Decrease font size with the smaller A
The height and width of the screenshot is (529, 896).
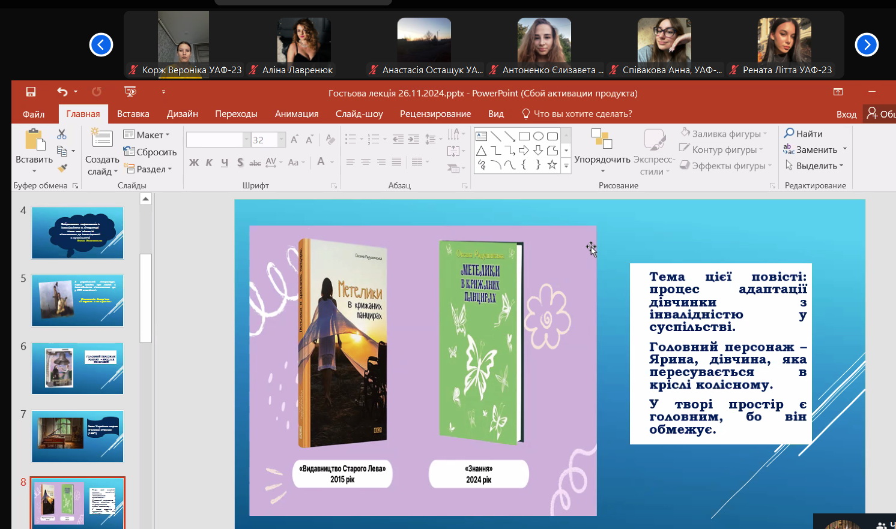pos(309,140)
